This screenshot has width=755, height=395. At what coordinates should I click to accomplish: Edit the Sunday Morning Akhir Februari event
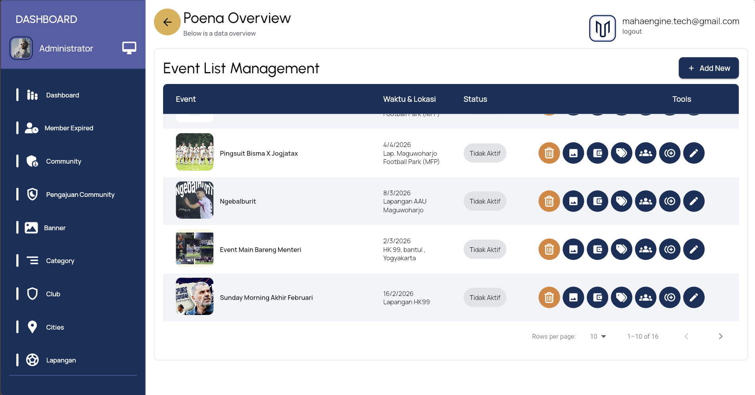point(694,297)
